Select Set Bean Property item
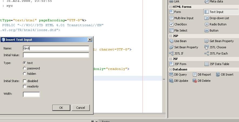 184,47
